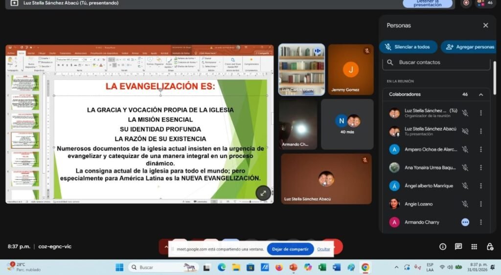Click Dejar de compartir button
Viewport: 501px width, 275px height.
pos(290,249)
